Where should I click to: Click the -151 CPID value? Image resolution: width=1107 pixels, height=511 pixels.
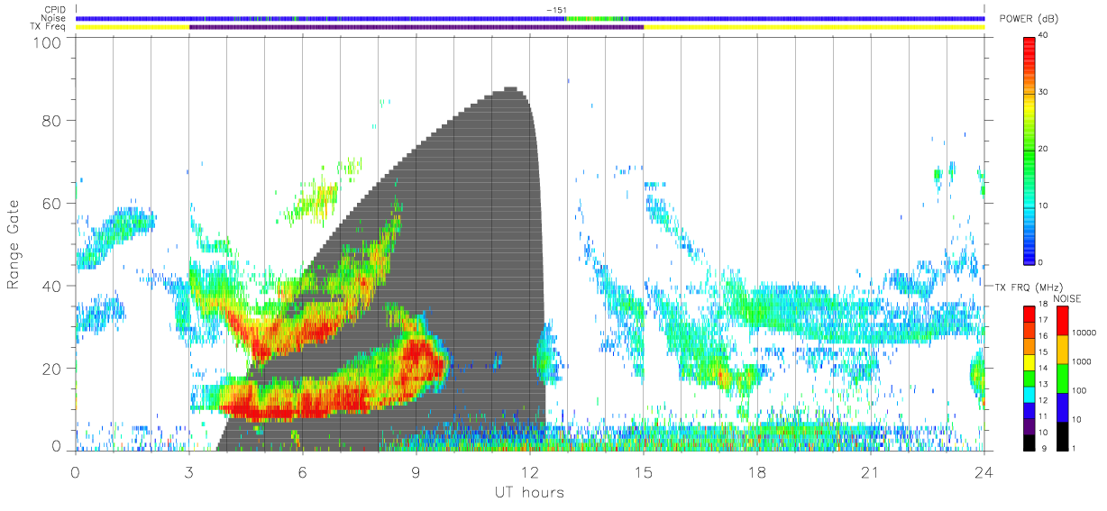556,10
